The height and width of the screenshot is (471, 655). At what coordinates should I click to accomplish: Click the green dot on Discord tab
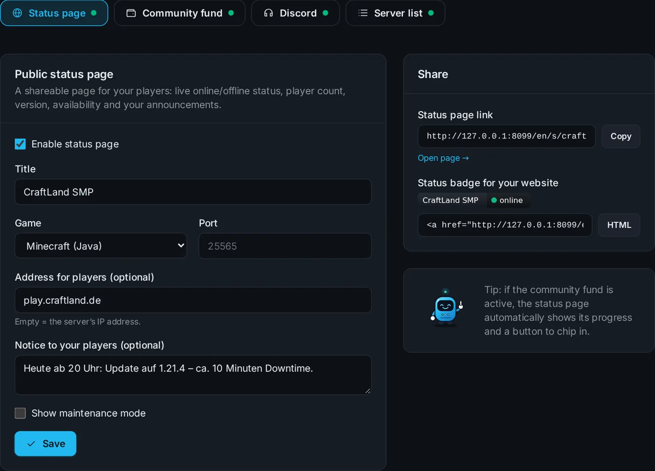[x=325, y=13]
